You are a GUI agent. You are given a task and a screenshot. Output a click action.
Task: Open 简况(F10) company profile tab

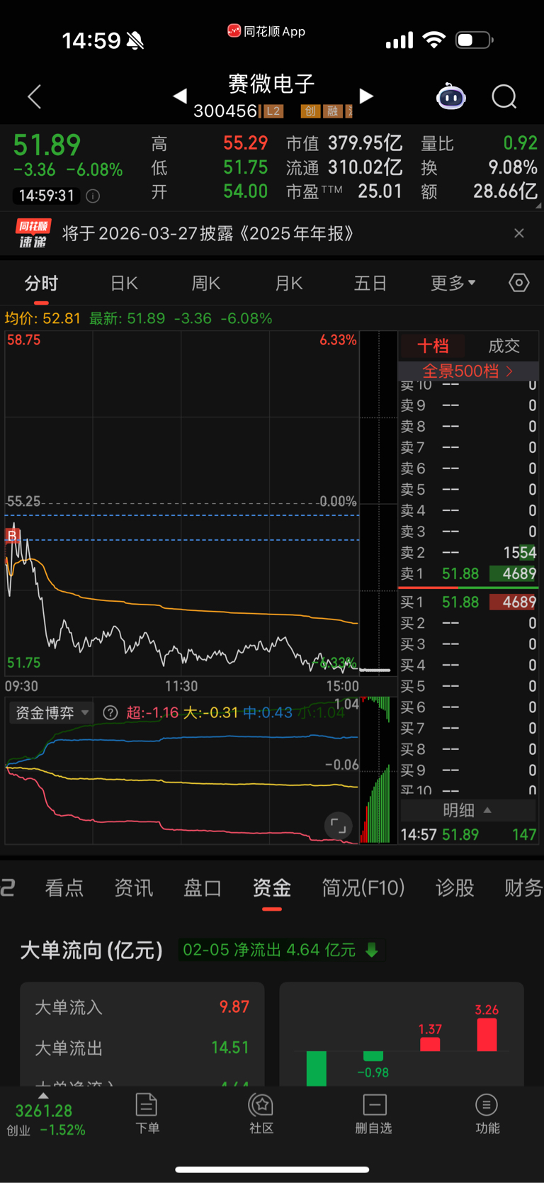click(x=363, y=888)
